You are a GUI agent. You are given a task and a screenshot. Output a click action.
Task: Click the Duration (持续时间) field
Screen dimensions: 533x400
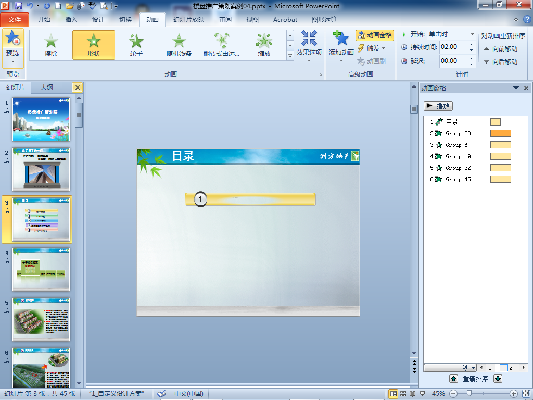pyautogui.click(x=454, y=47)
